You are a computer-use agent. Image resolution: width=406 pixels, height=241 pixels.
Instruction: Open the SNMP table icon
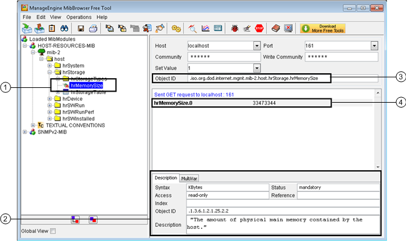click(x=218, y=28)
